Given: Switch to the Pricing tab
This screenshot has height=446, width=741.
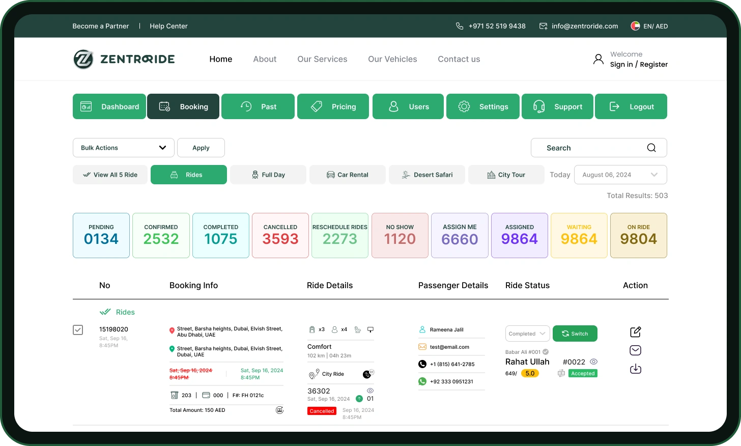Looking at the screenshot, I should tap(333, 106).
